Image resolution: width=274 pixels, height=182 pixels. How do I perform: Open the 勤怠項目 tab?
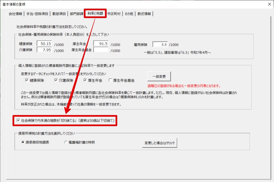pos(58,14)
